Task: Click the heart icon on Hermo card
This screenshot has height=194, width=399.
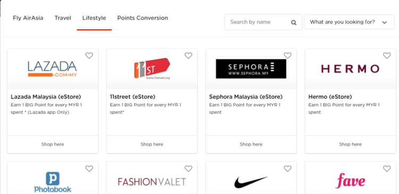Action: pos(387,55)
